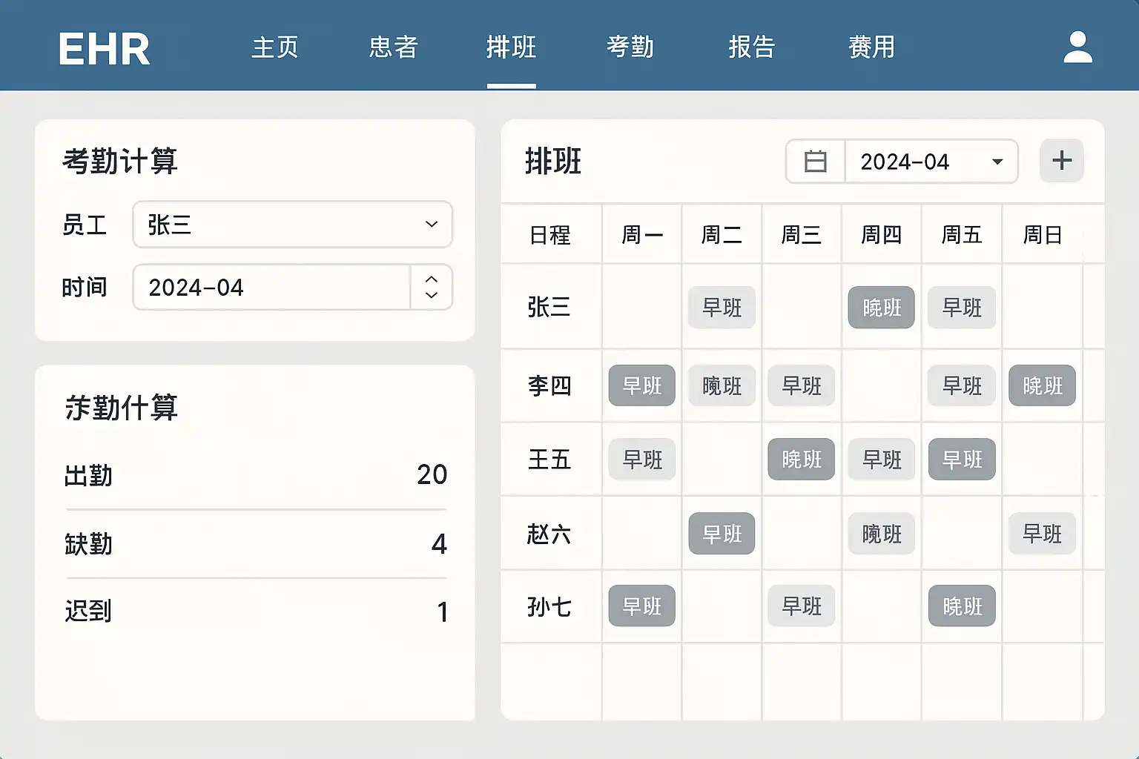Image resolution: width=1139 pixels, height=759 pixels.
Task: Click the EHR logo
Action: [x=104, y=49]
